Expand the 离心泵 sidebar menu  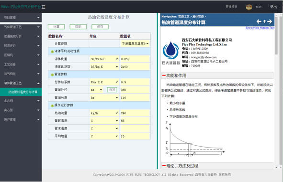click(21, 110)
